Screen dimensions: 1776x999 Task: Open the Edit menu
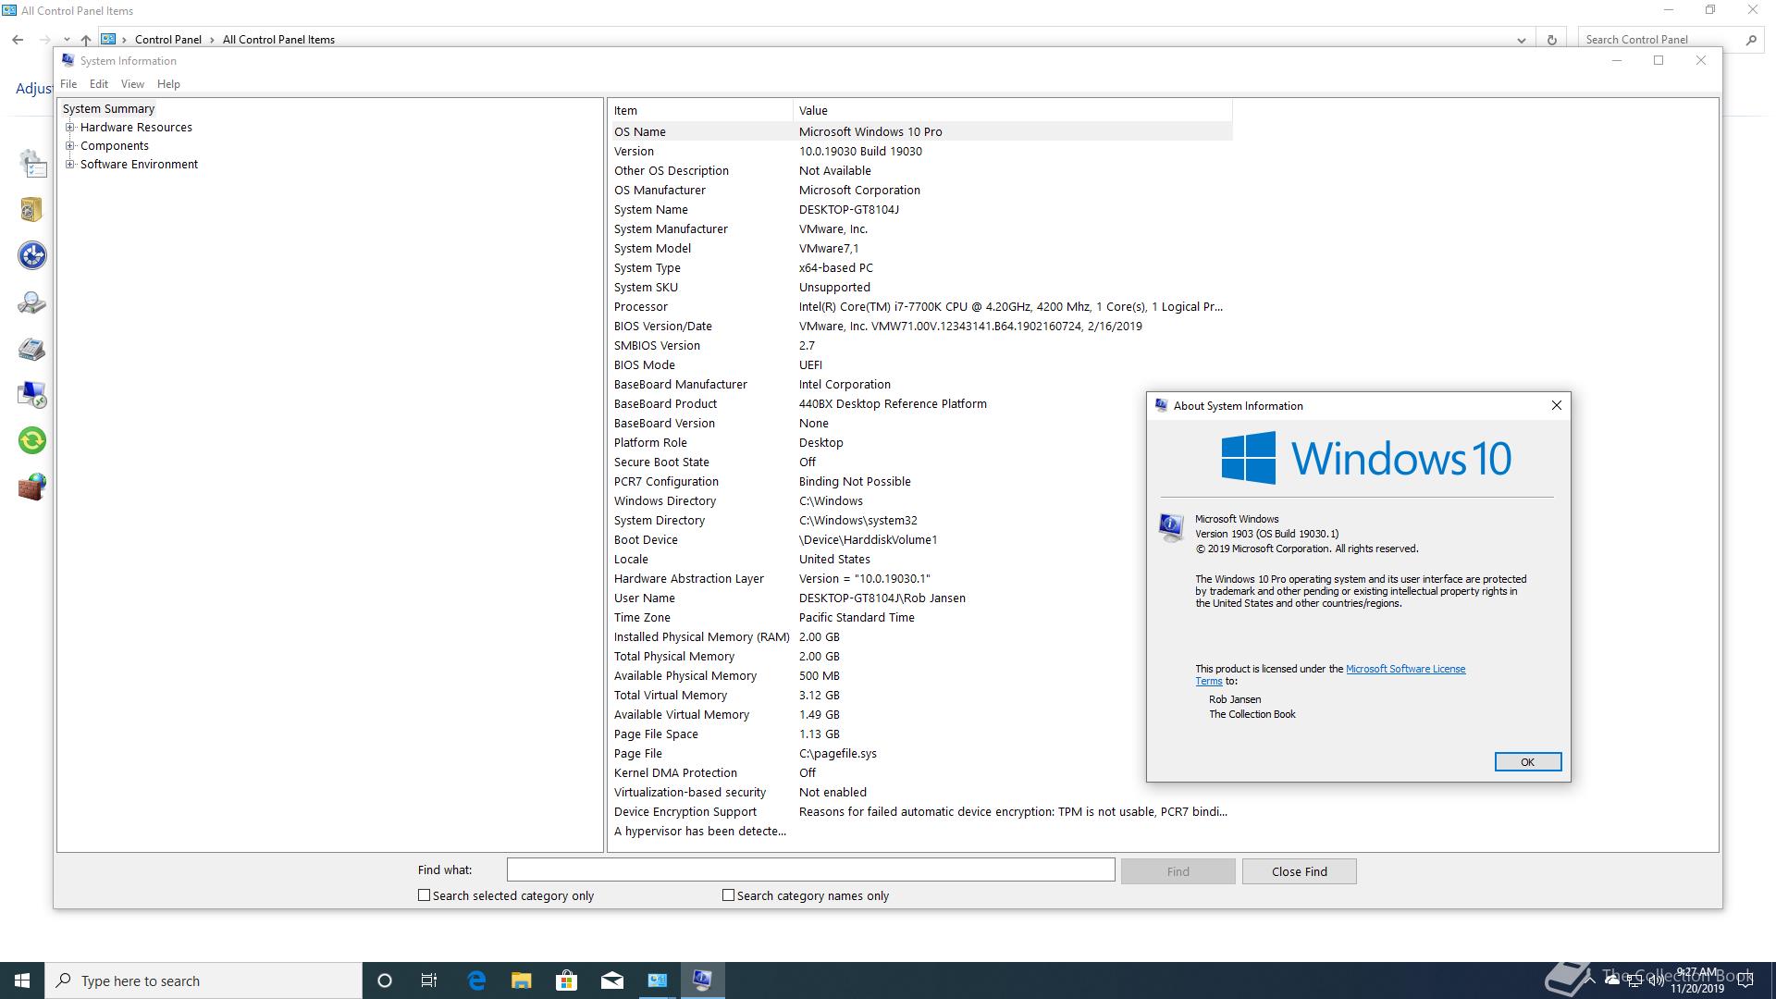tap(99, 84)
